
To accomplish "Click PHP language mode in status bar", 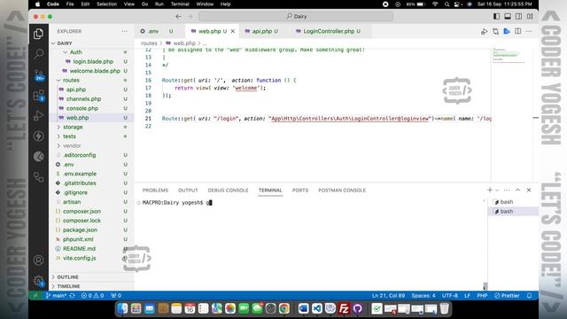I will click(x=482, y=295).
